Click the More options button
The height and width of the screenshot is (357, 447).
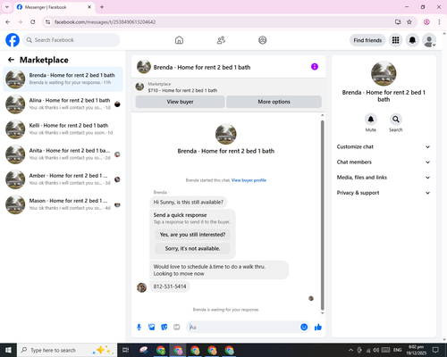(274, 102)
